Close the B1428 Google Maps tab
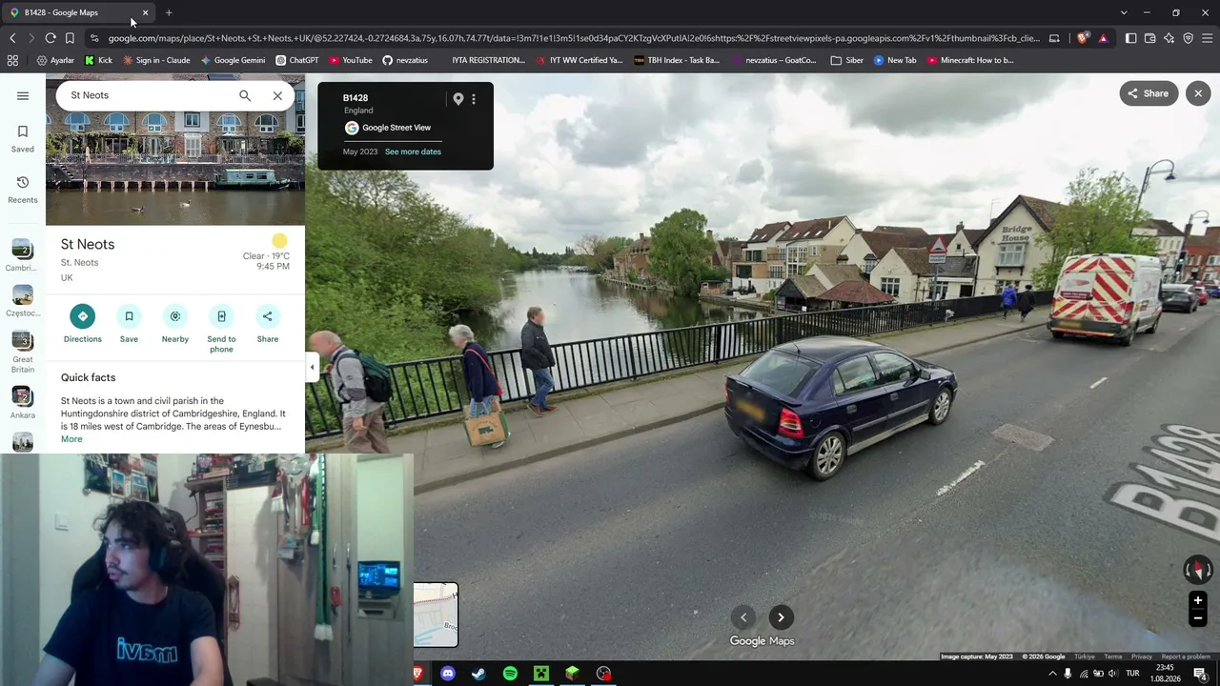1220x686 pixels. coord(145,12)
